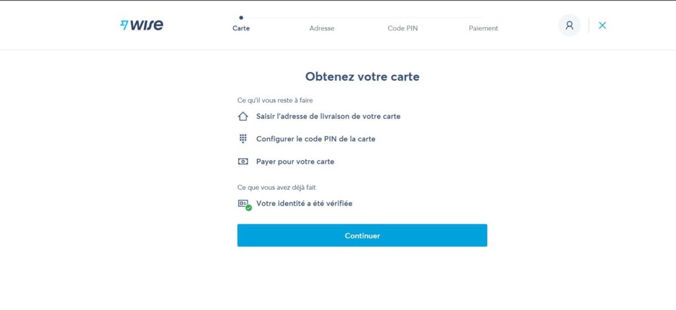Click the banknote icon for card payment
This screenshot has height=310, width=676.
(243, 162)
